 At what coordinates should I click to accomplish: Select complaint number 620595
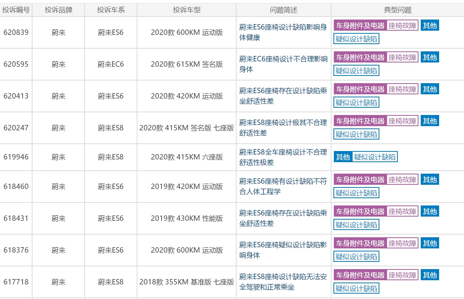click(x=16, y=64)
